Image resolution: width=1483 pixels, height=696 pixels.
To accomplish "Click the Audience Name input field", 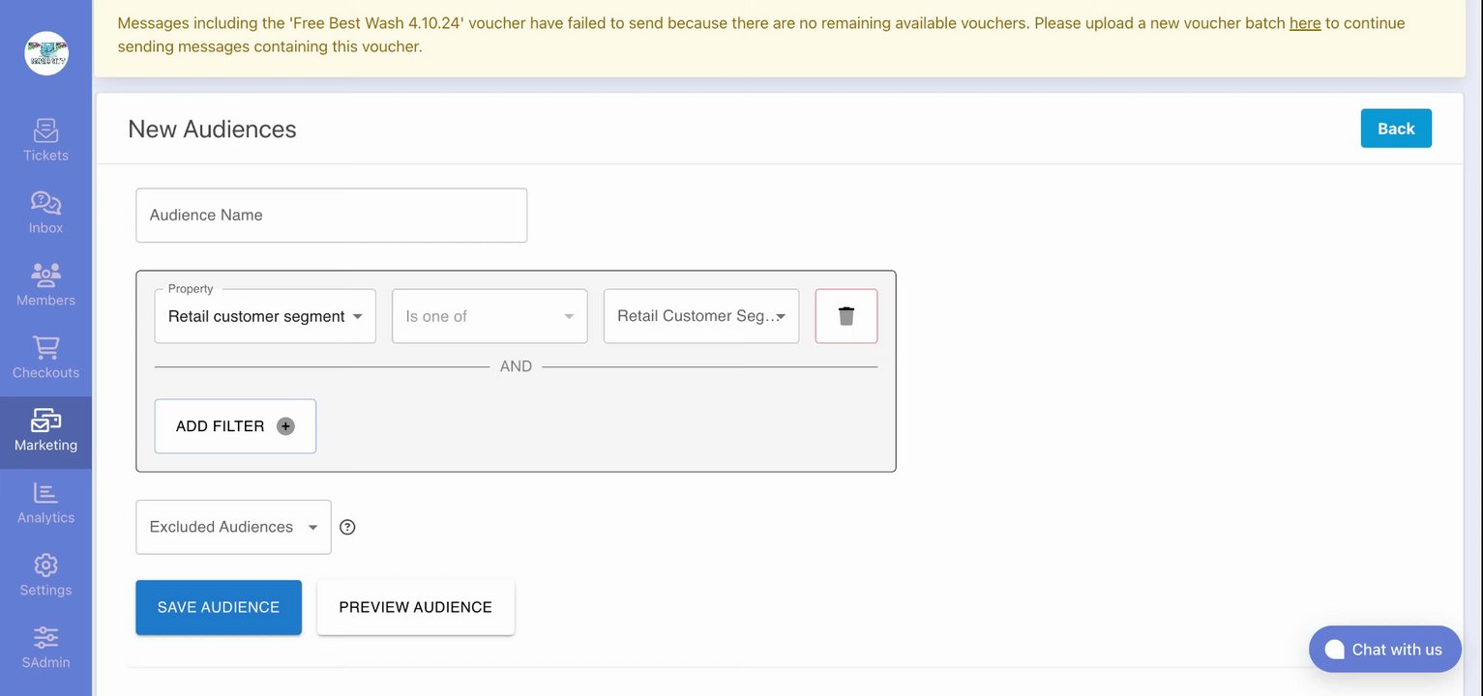I will tap(331, 216).
